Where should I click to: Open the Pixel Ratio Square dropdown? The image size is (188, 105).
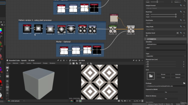pos(166,23)
